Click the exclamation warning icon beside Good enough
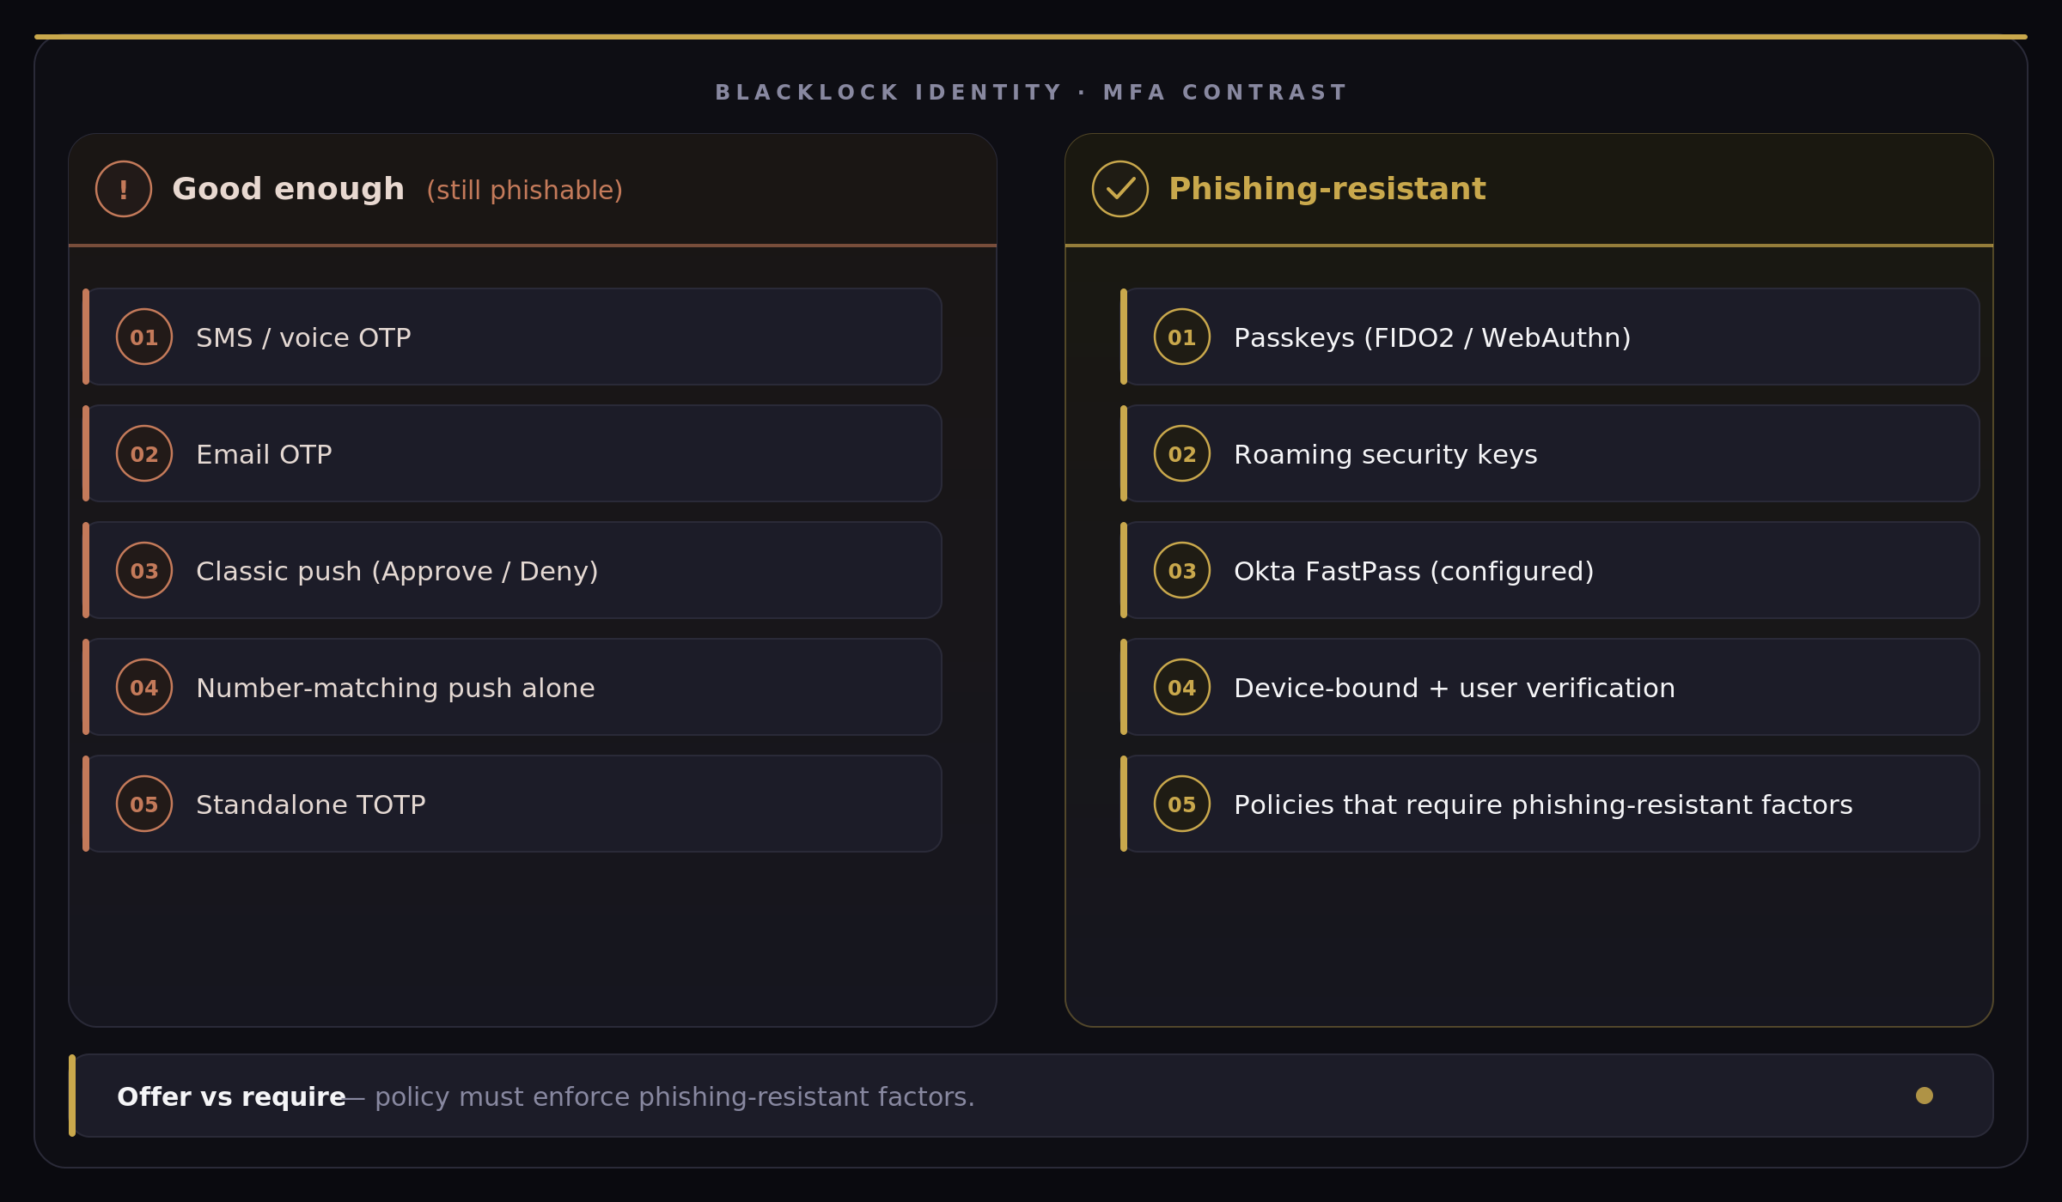The width and height of the screenshot is (2062, 1202). click(124, 189)
